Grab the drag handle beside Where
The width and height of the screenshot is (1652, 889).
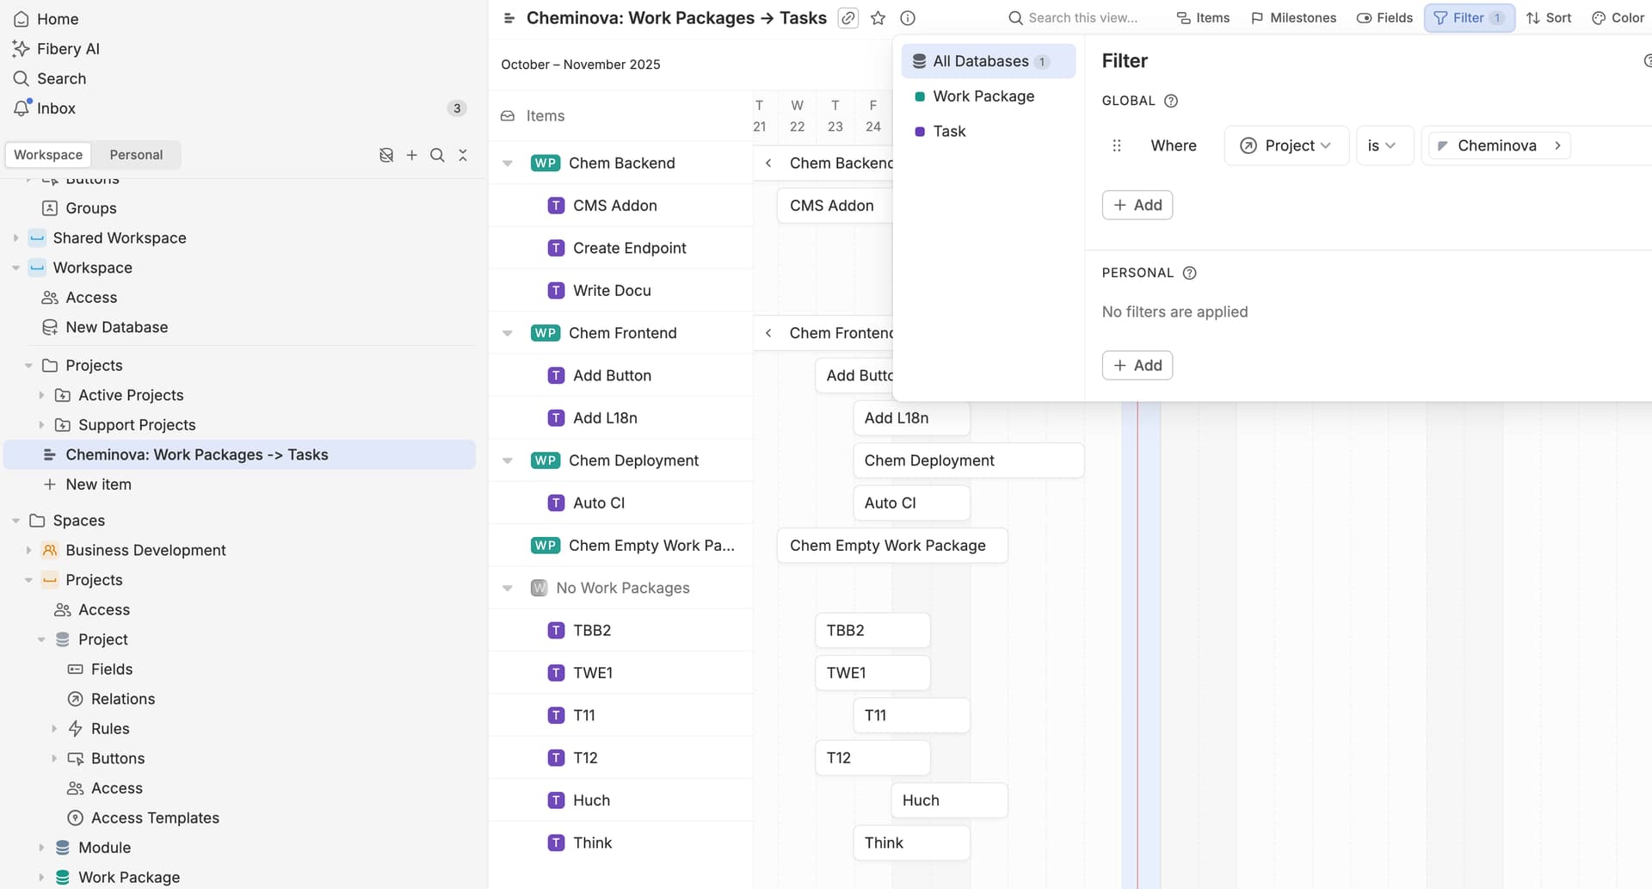(x=1117, y=145)
